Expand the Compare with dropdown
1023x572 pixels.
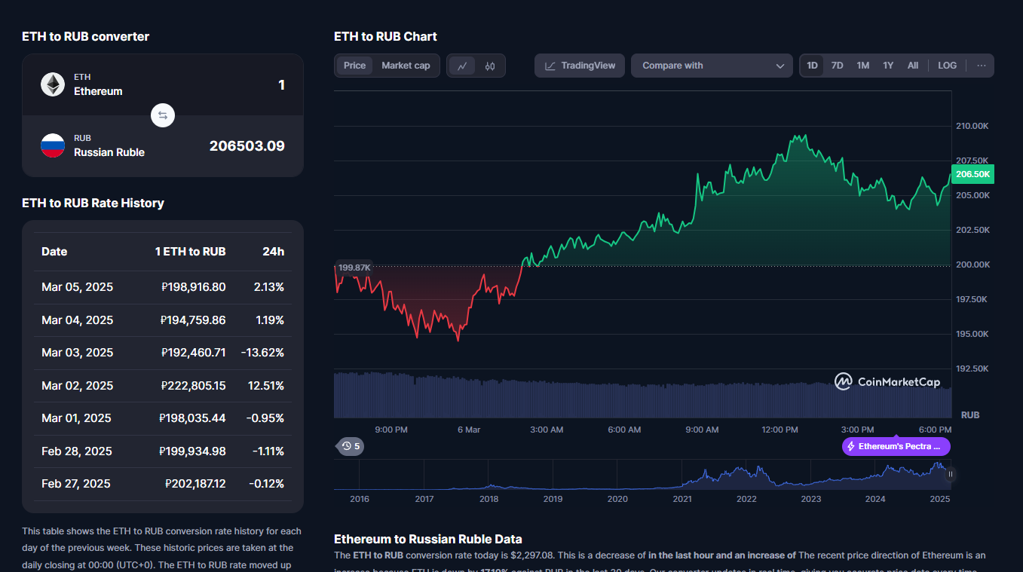tap(712, 66)
